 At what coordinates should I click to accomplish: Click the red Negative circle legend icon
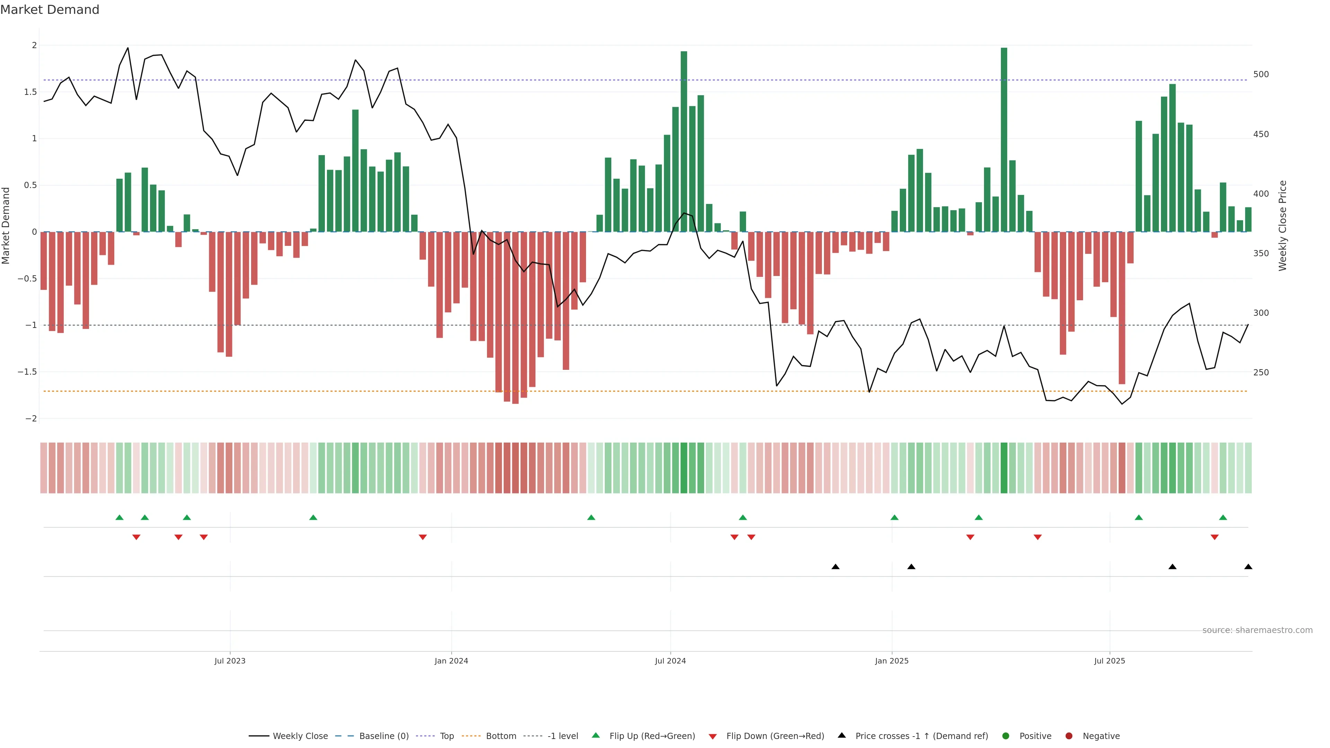coord(1069,736)
